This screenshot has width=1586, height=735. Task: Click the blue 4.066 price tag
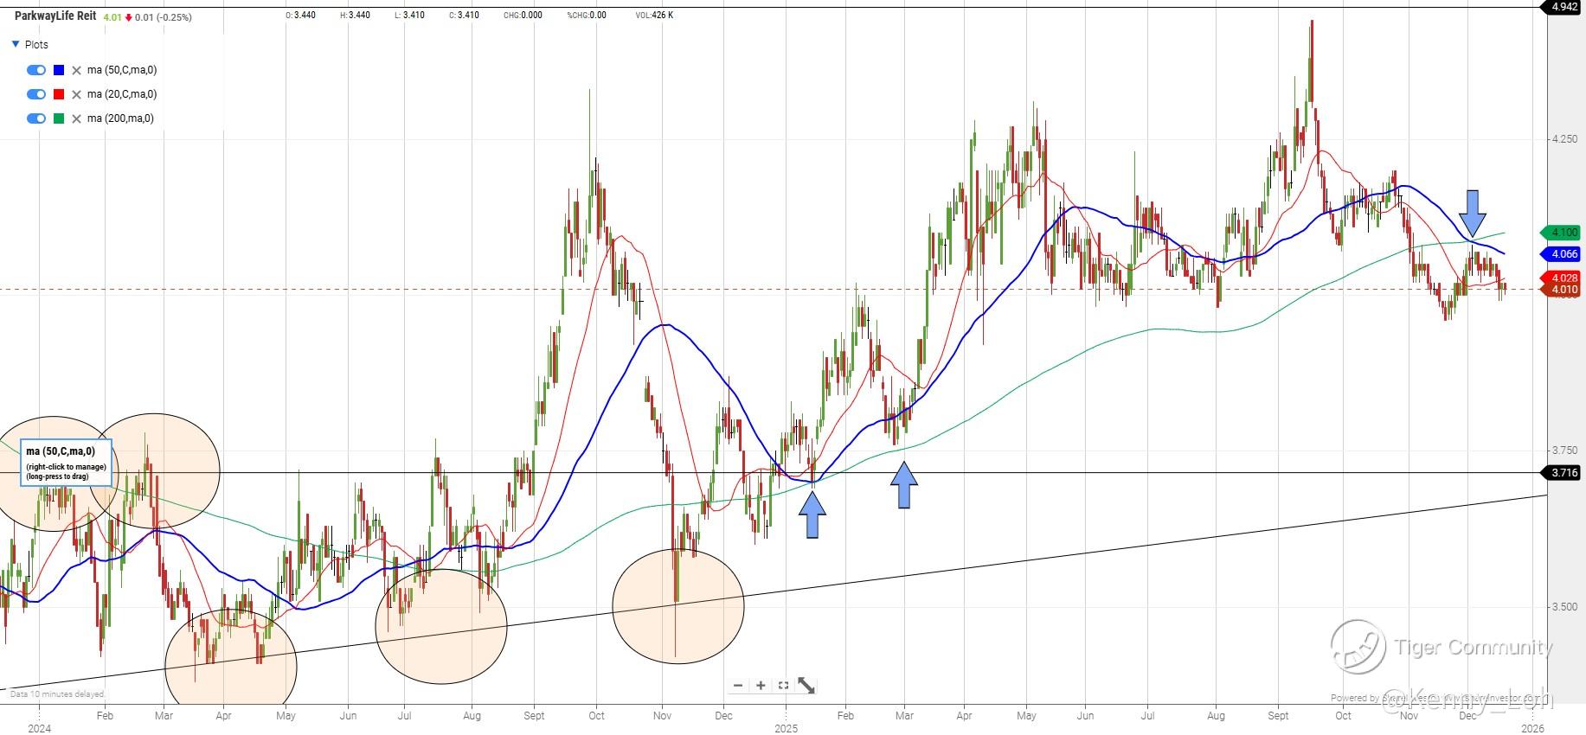coord(1563,254)
